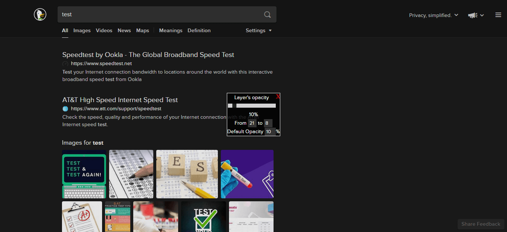Click the From hour field showing 21
Screen dimensions: 507x232
[252, 123]
